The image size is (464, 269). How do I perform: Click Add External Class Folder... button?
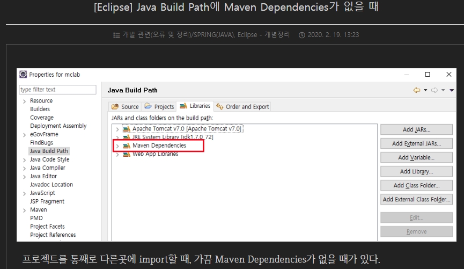pyautogui.click(x=416, y=199)
